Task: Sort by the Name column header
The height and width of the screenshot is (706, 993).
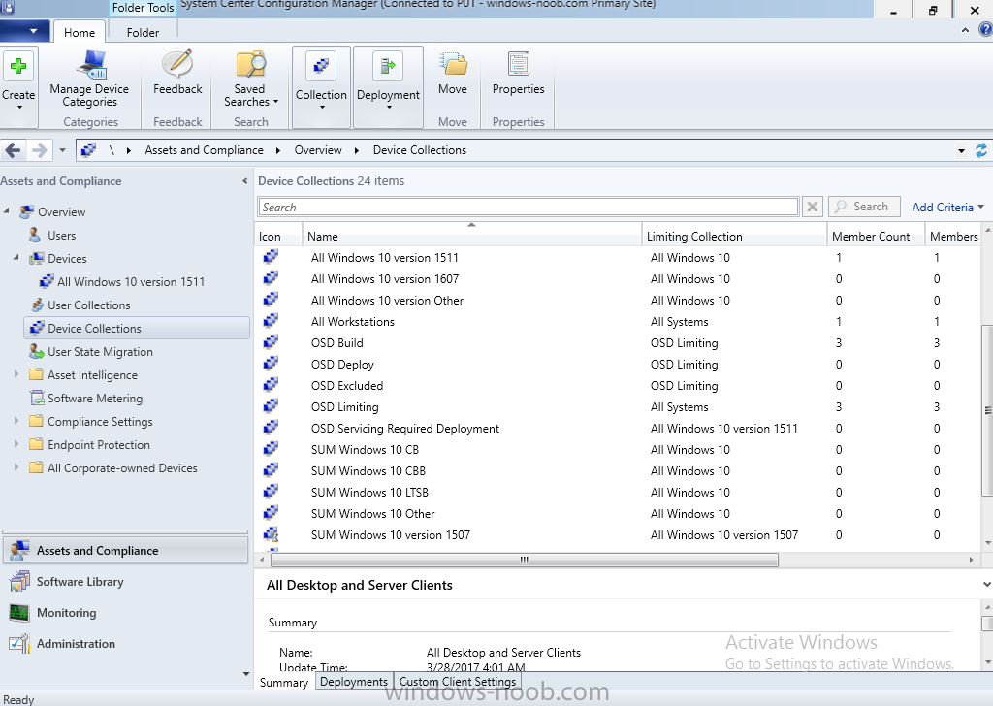Action: [472, 236]
